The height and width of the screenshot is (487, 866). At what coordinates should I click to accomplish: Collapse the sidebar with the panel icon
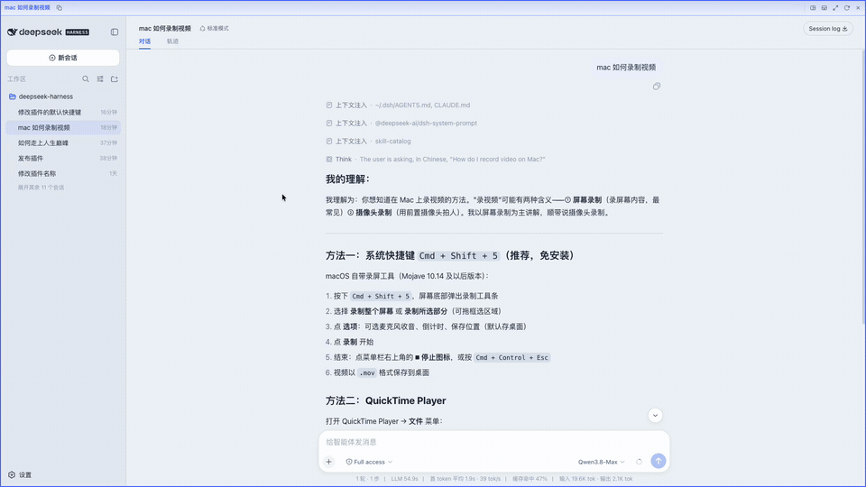coord(115,32)
